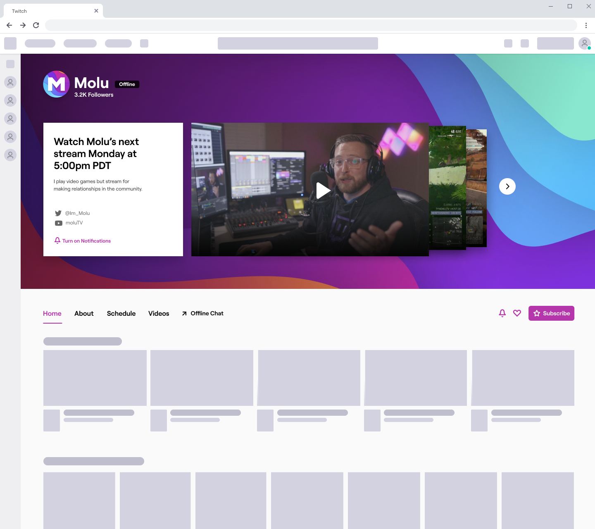
Task: Select the Twitch browser tab
Action: tap(53, 11)
